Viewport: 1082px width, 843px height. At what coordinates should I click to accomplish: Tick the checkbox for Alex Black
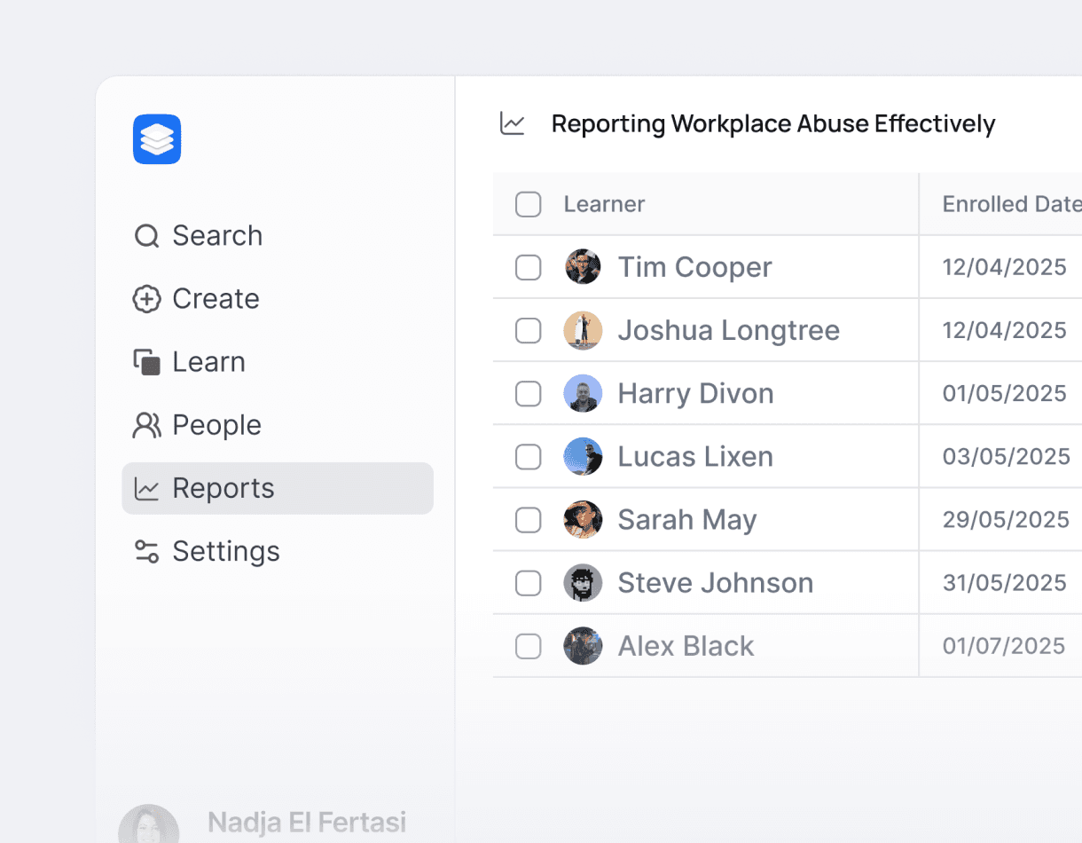pyautogui.click(x=528, y=646)
